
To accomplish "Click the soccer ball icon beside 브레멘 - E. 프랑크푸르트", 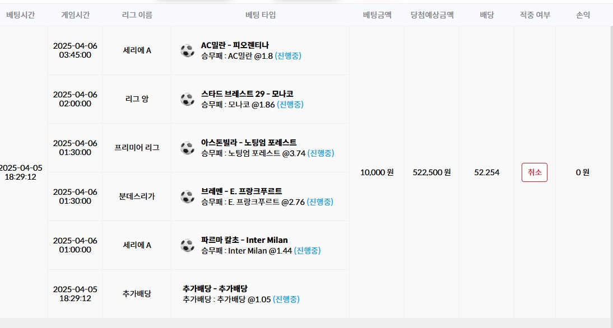I will coord(187,196).
